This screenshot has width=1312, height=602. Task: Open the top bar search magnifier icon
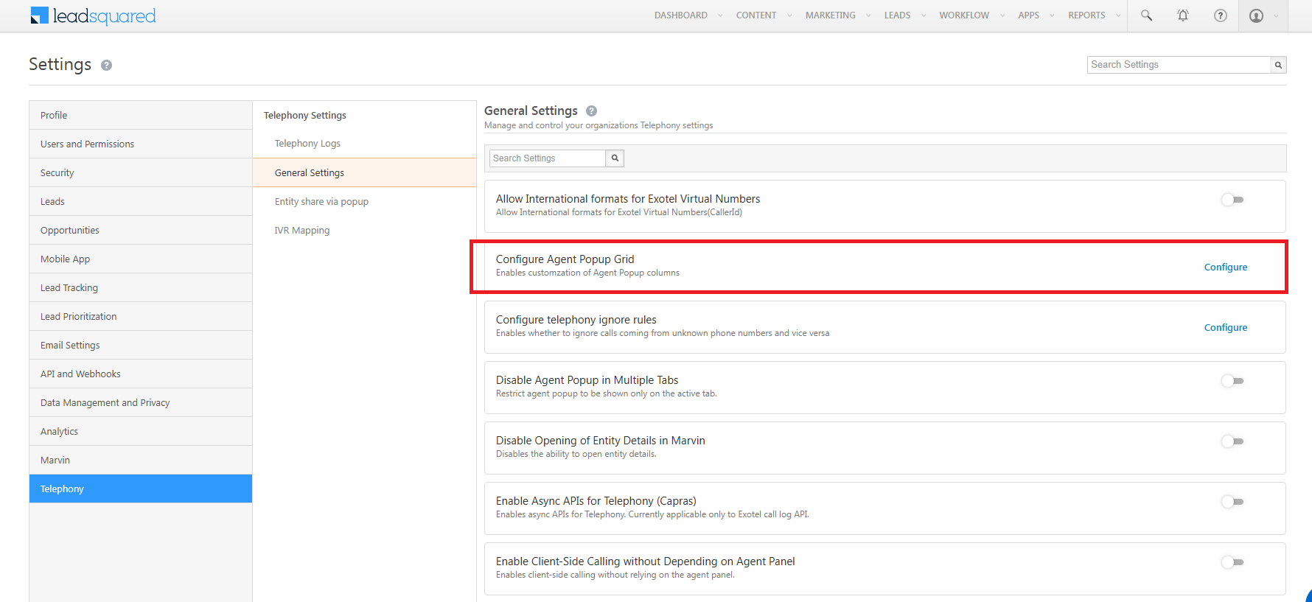pos(1146,15)
